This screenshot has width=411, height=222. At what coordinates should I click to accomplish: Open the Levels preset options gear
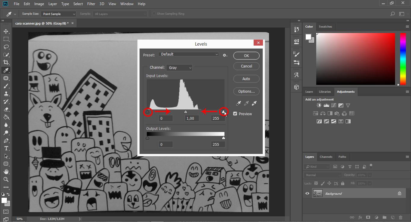pos(225,55)
